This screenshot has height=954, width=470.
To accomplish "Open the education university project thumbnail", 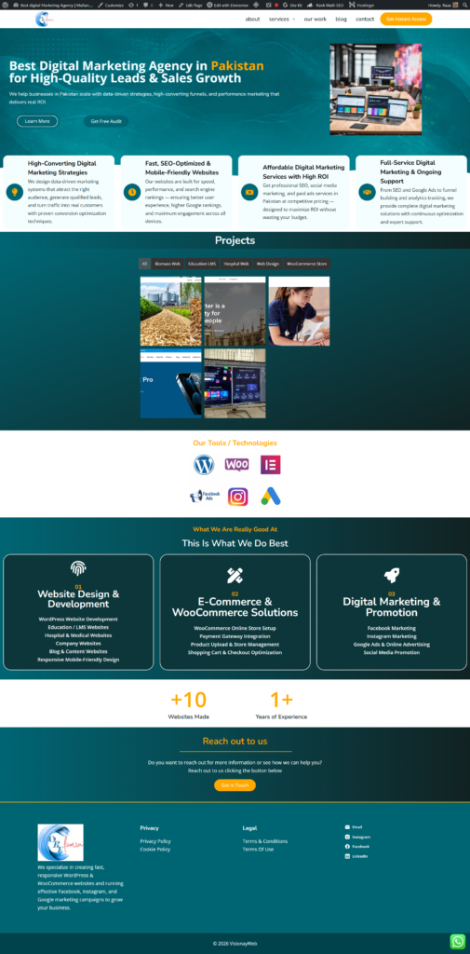I will pyautogui.click(x=235, y=311).
